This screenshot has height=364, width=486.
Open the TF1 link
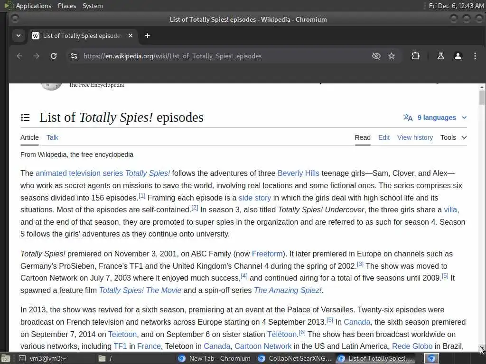coord(120,346)
